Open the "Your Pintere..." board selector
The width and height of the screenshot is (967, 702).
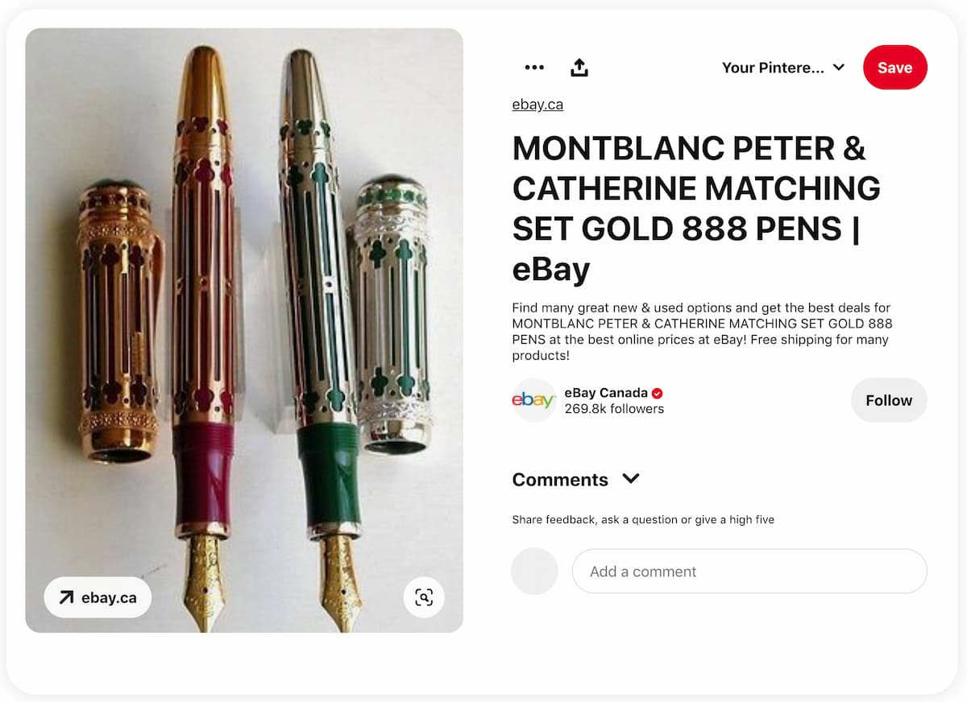pos(772,68)
